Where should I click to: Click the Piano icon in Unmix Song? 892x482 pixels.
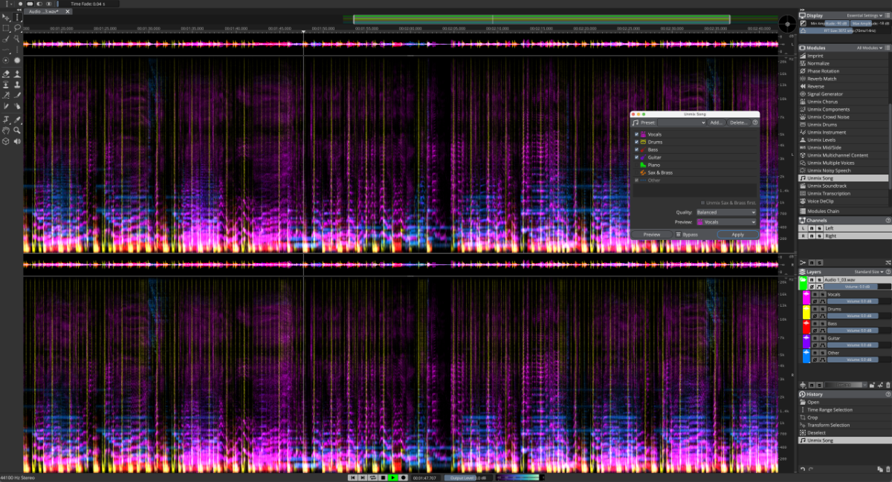coord(643,165)
